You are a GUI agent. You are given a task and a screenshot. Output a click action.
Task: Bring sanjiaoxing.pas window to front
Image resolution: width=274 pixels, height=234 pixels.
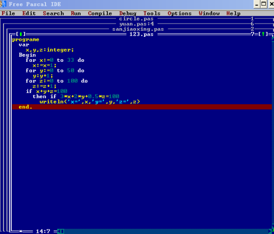coord(138,29)
